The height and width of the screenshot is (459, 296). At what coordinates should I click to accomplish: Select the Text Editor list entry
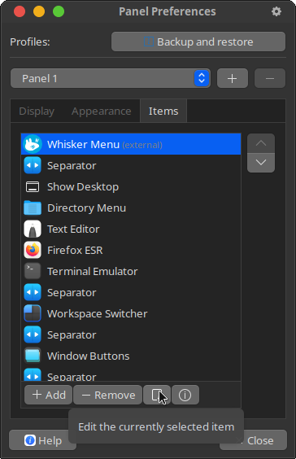(131, 229)
